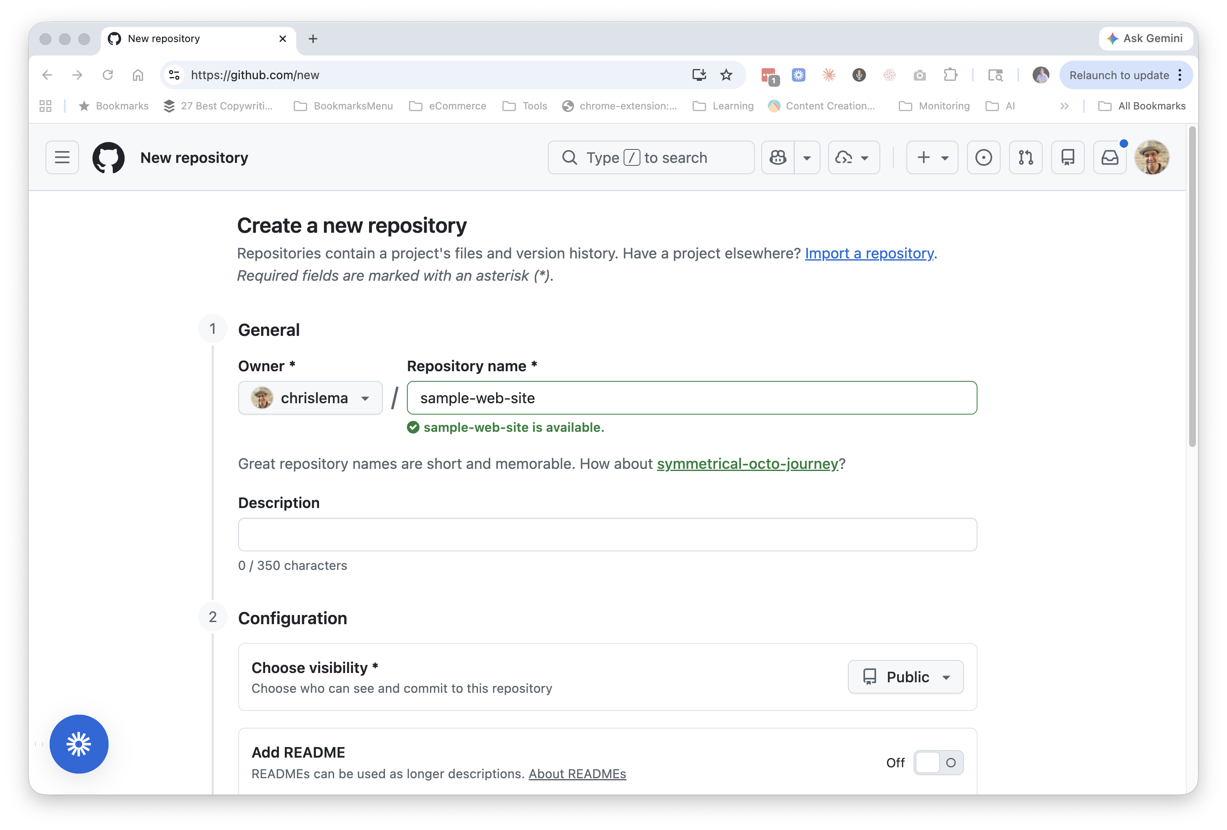Click the Import a repository link

coord(869,253)
